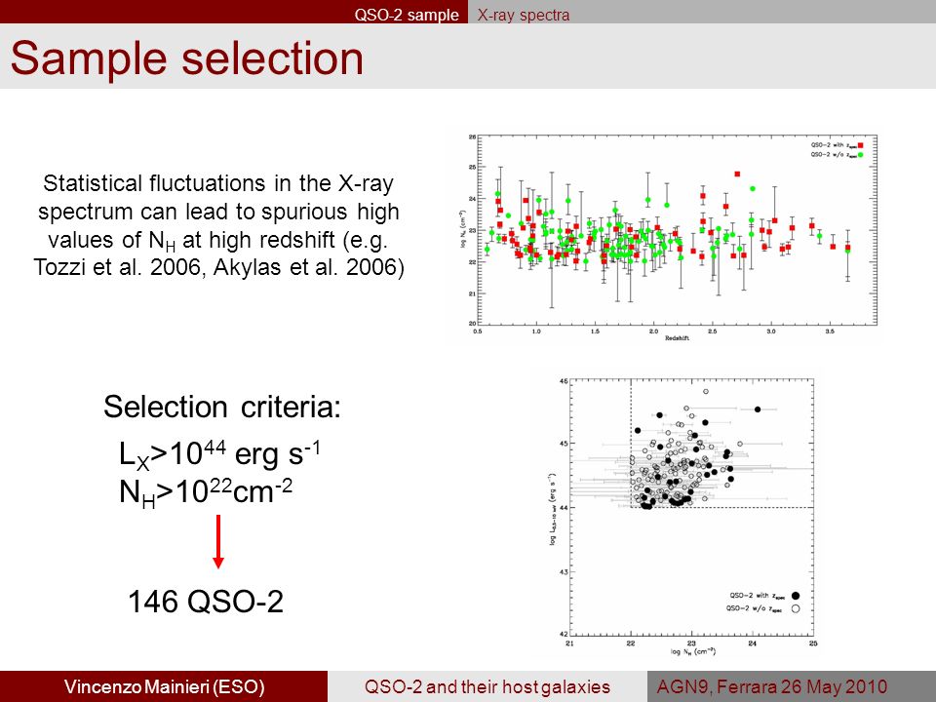Screen dimensions: 936x702
Task: Click the Redshift axis label of top plot
Action: [677, 338]
